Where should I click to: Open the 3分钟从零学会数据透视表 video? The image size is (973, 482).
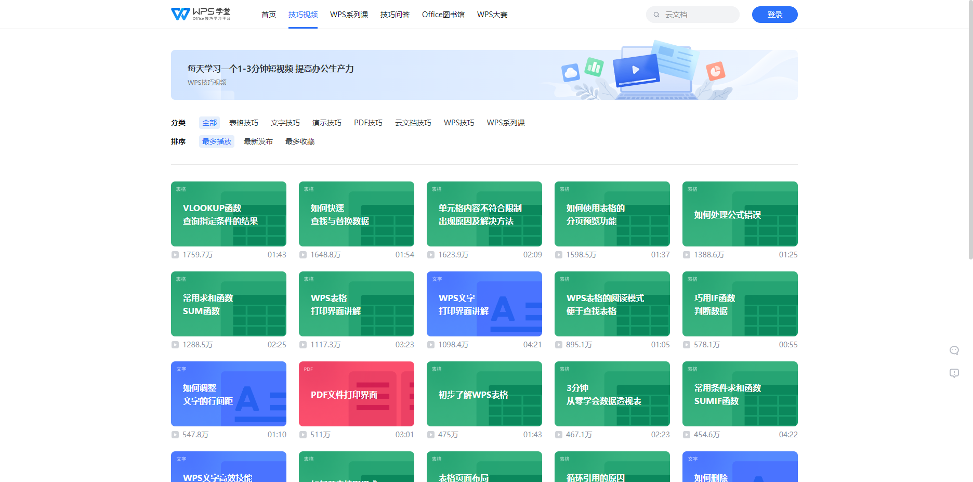pyautogui.click(x=612, y=394)
